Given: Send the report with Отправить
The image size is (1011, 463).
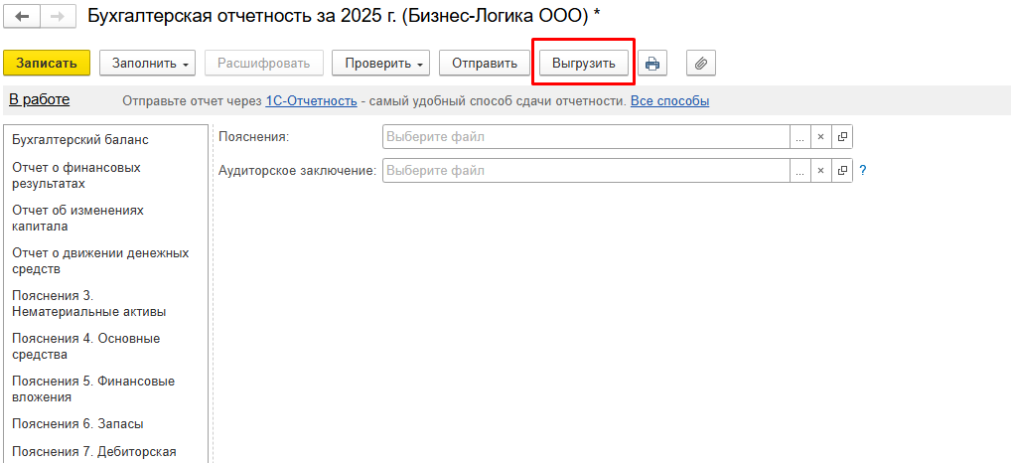Looking at the screenshot, I should pyautogui.click(x=485, y=64).
